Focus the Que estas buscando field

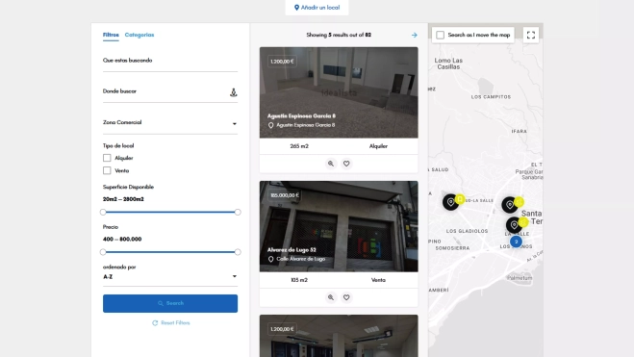170,61
